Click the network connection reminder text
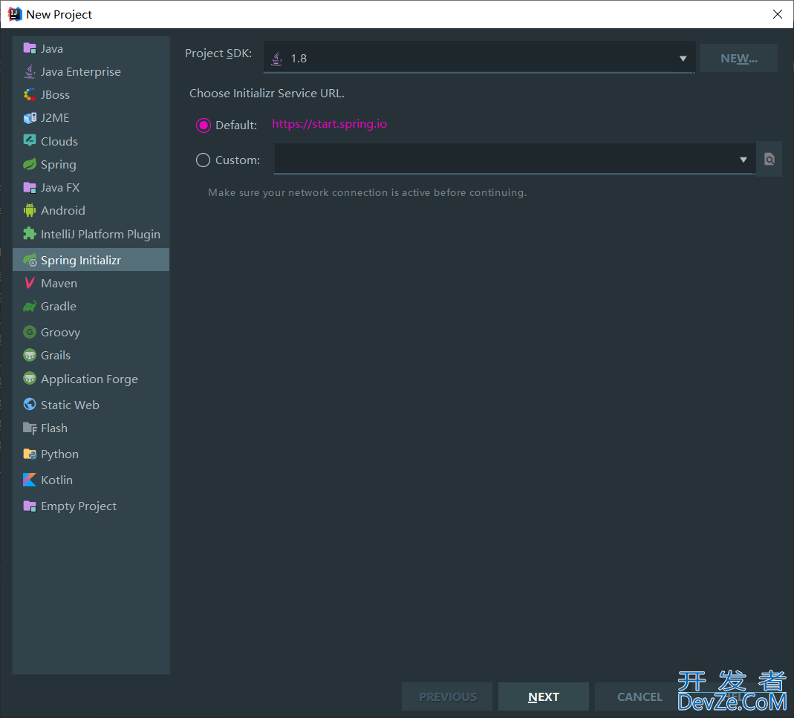794x718 pixels. pos(367,192)
